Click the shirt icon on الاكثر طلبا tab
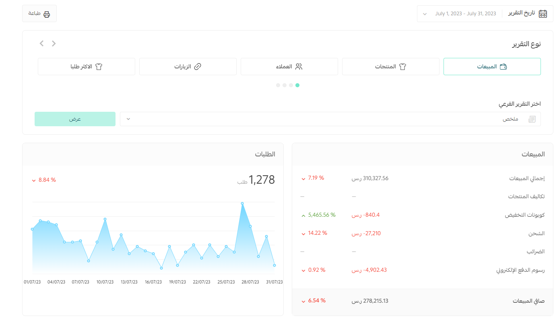 [x=99, y=67]
